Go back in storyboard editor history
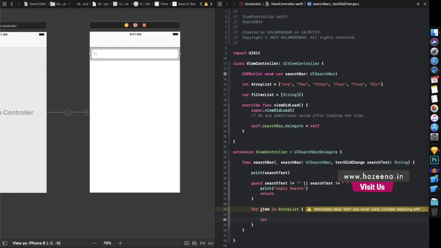The image size is (441, 248). [12, 4]
